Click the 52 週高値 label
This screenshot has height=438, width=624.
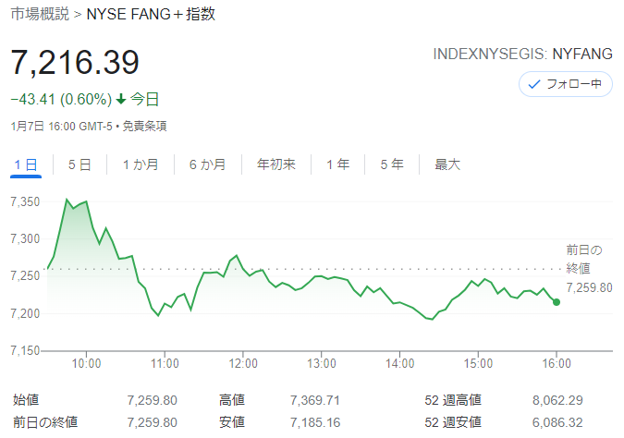pos(453,400)
